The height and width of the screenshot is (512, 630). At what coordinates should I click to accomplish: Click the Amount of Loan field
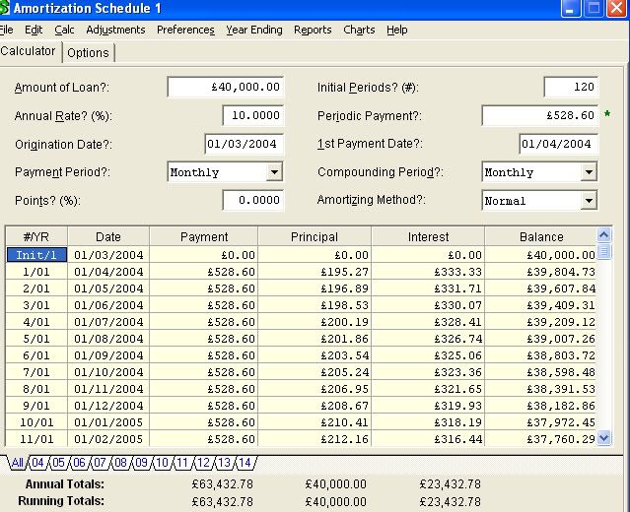pyautogui.click(x=226, y=87)
